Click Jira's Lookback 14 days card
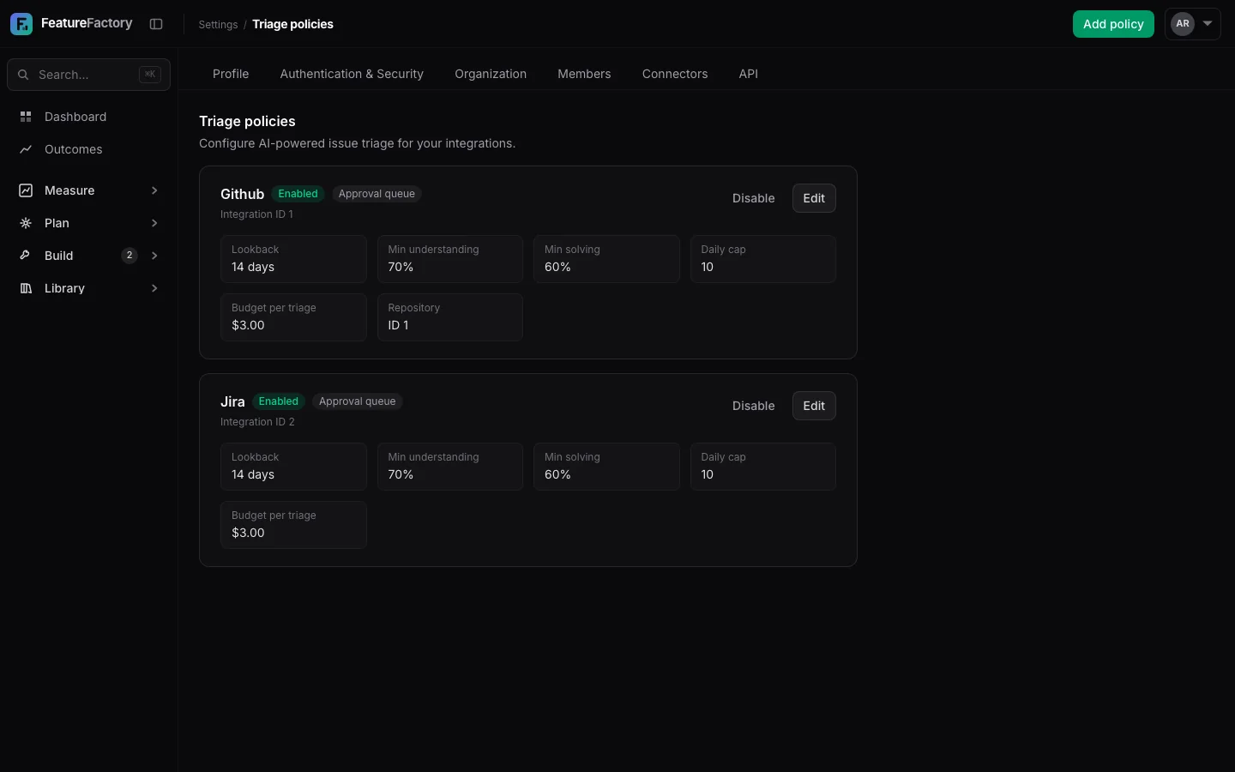This screenshot has height=772, width=1235. pos(293,467)
